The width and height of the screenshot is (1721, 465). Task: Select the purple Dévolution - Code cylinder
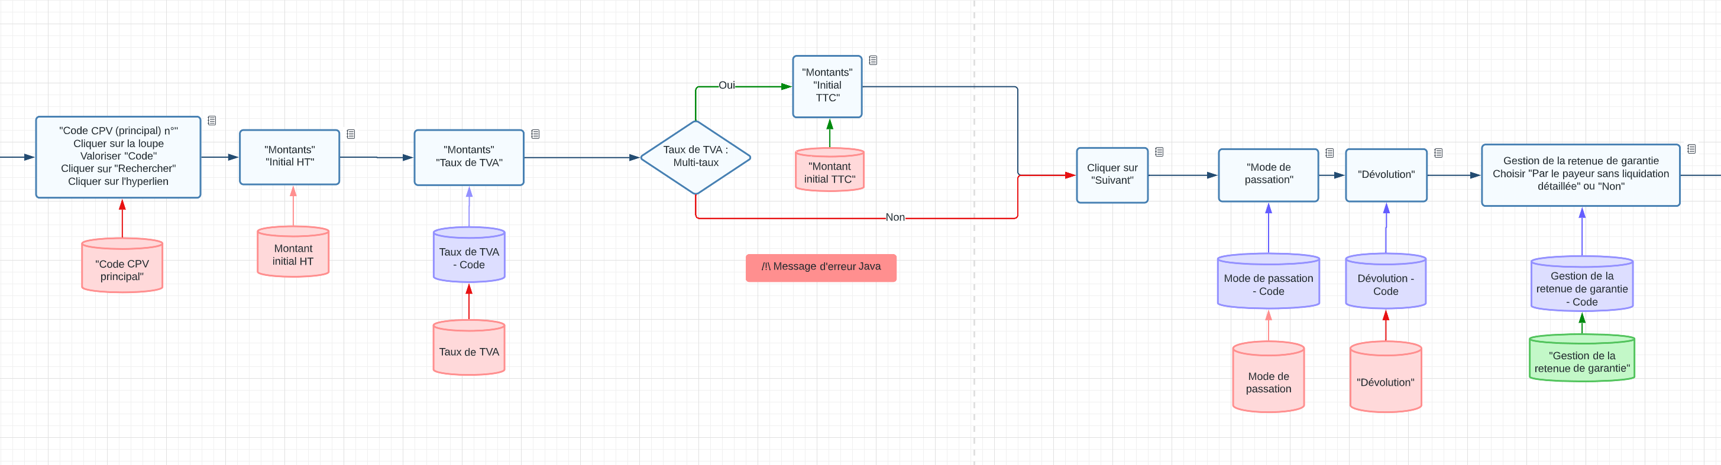(x=1385, y=284)
